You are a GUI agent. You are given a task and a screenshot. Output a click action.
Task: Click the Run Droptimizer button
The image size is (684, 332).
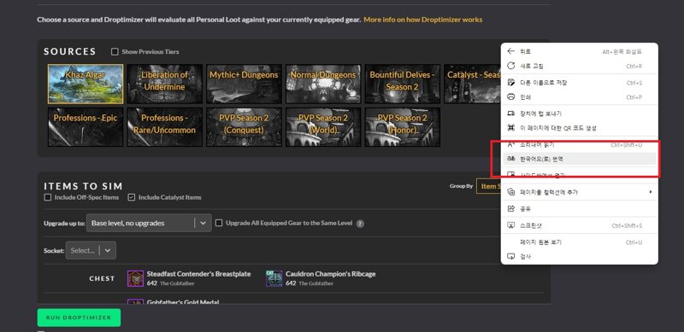tap(79, 317)
